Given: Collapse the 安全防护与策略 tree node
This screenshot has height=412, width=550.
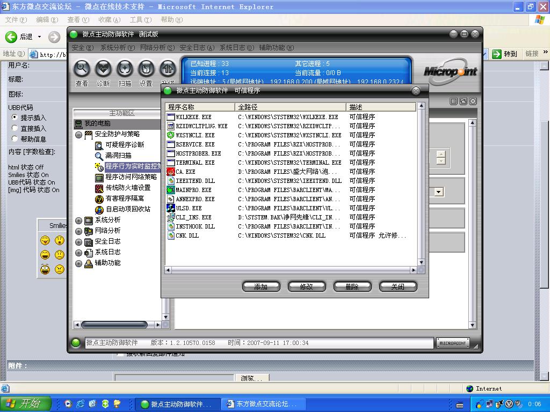Looking at the screenshot, I should click(78, 135).
